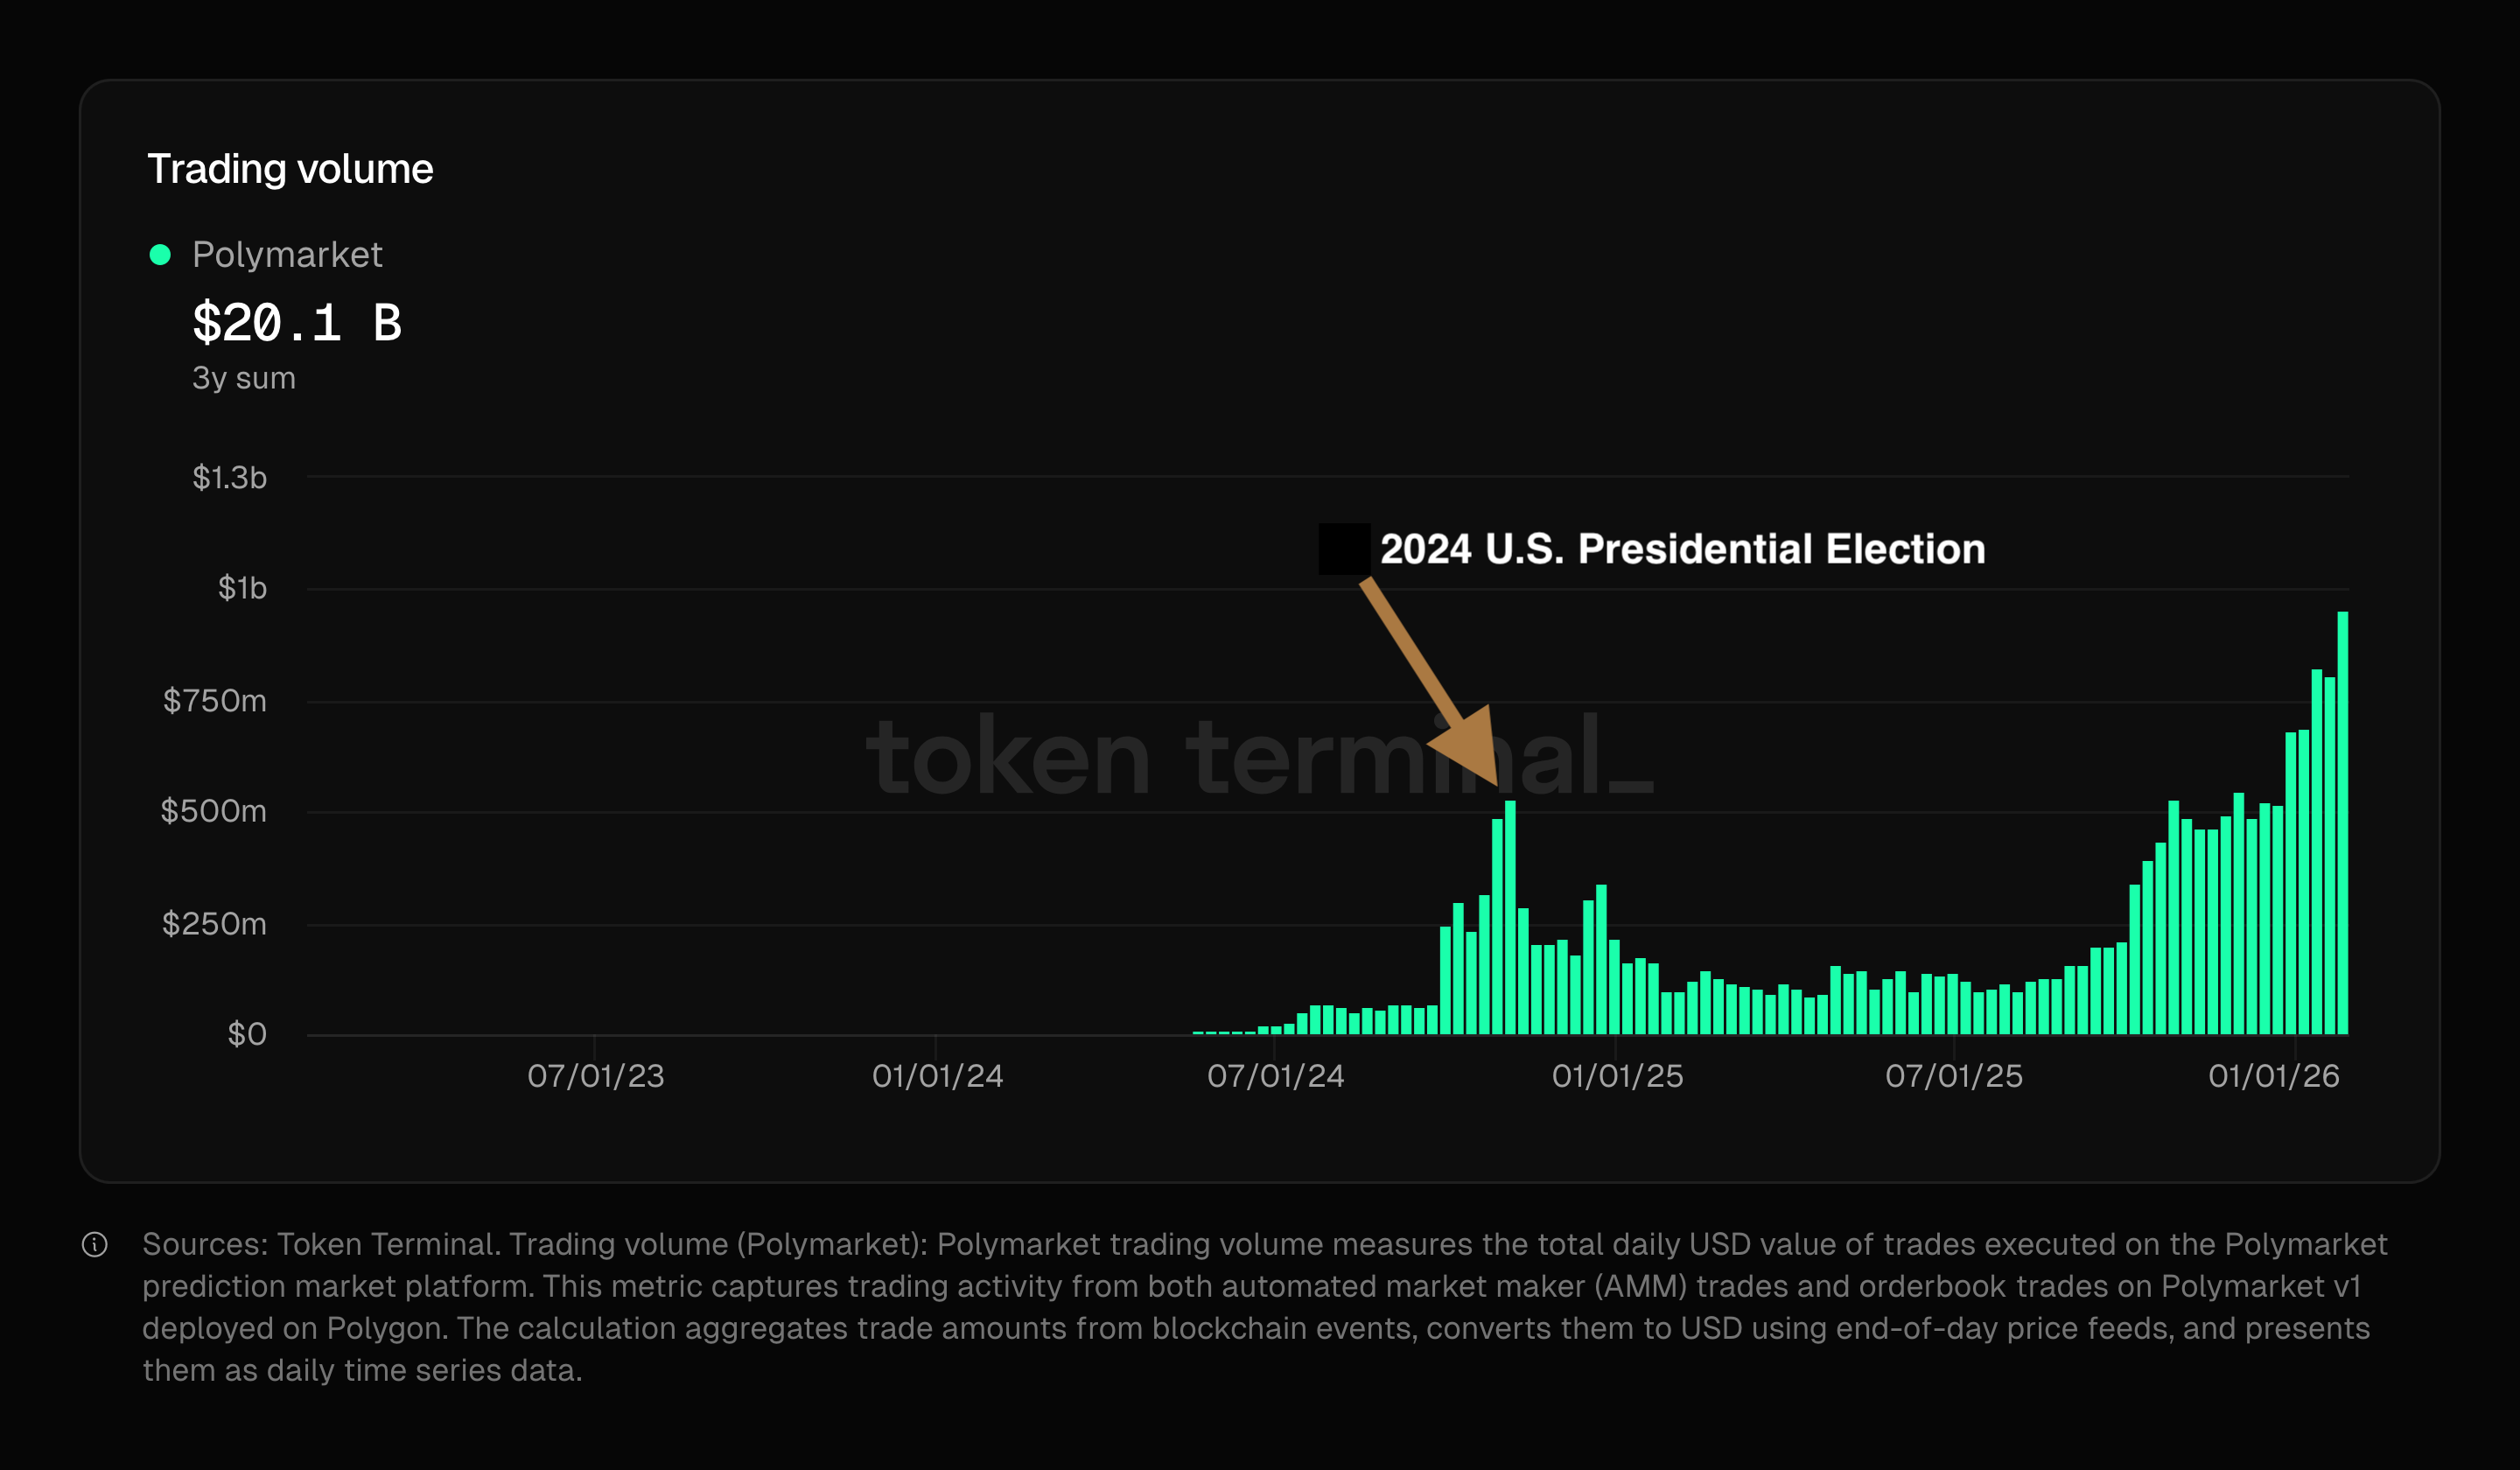This screenshot has height=1470, width=2520.
Task: Click the 3y sum period label
Action: 244,378
